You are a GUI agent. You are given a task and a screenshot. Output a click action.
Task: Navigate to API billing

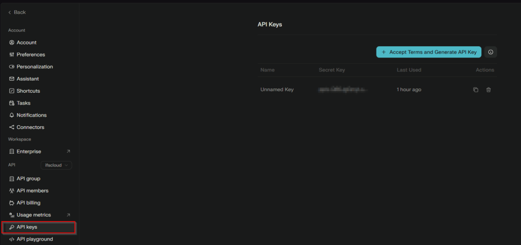pyautogui.click(x=28, y=203)
